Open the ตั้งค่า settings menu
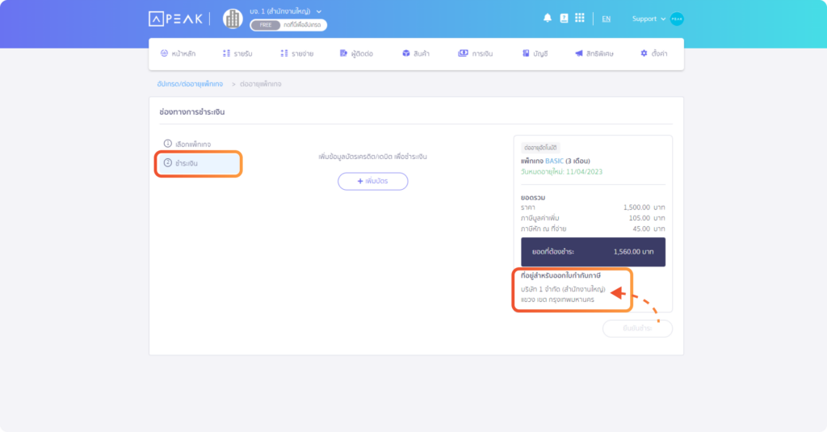The image size is (827, 432). click(654, 53)
